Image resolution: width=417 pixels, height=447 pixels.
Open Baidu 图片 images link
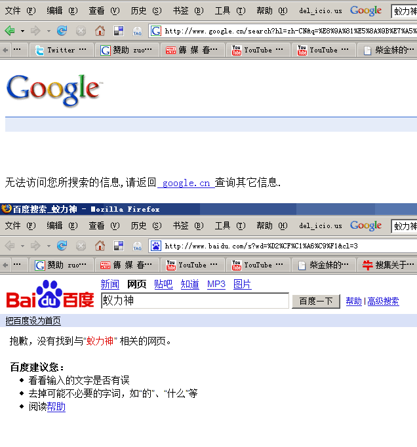click(x=243, y=284)
